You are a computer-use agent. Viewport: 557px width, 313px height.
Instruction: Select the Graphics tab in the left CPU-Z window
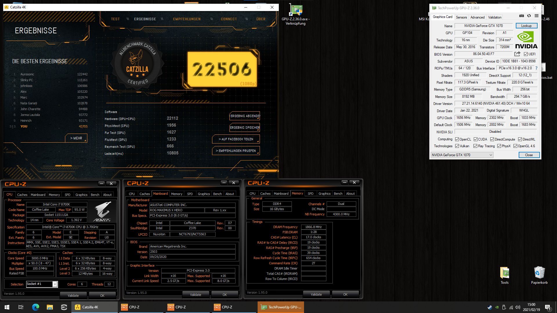click(x=81, y=195)
